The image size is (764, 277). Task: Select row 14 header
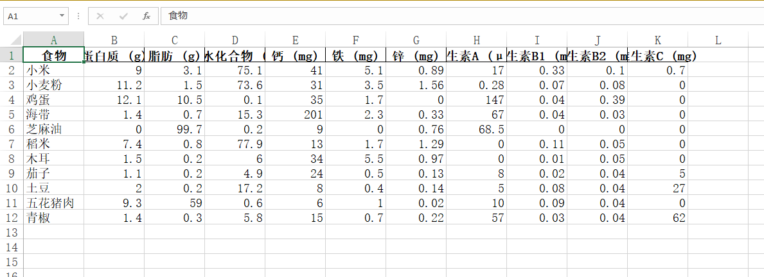(x=12, y=248)
